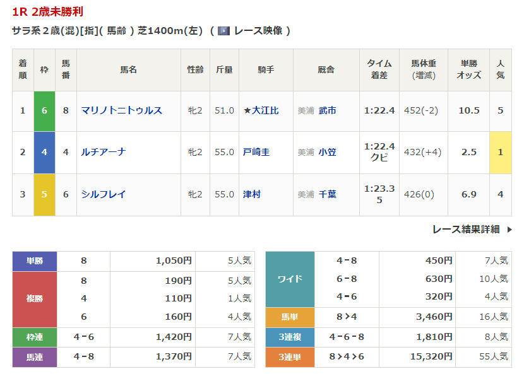Viewport: 524px width, 374px height.
Task: Open trainer 千葉 link
Action: pyautogui.click(x=327, y=194)
